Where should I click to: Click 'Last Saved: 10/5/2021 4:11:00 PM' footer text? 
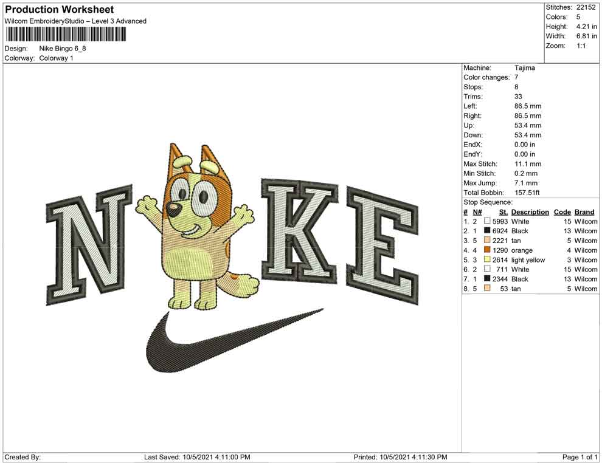[198, 457]
